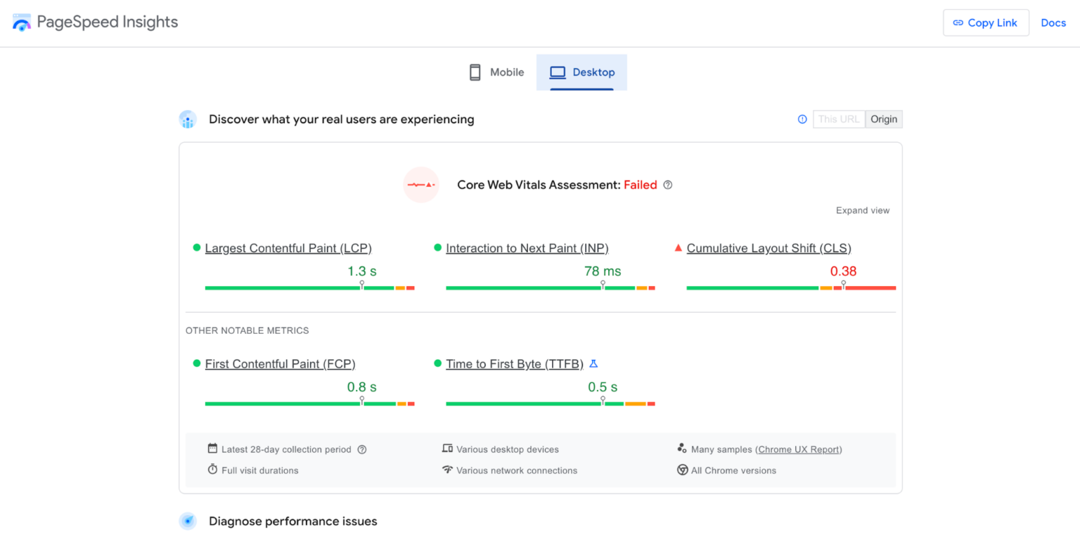This screenshot has width=1080, height=539.
Task: Click the real users experience blue icon
Action: coord(188,119)
